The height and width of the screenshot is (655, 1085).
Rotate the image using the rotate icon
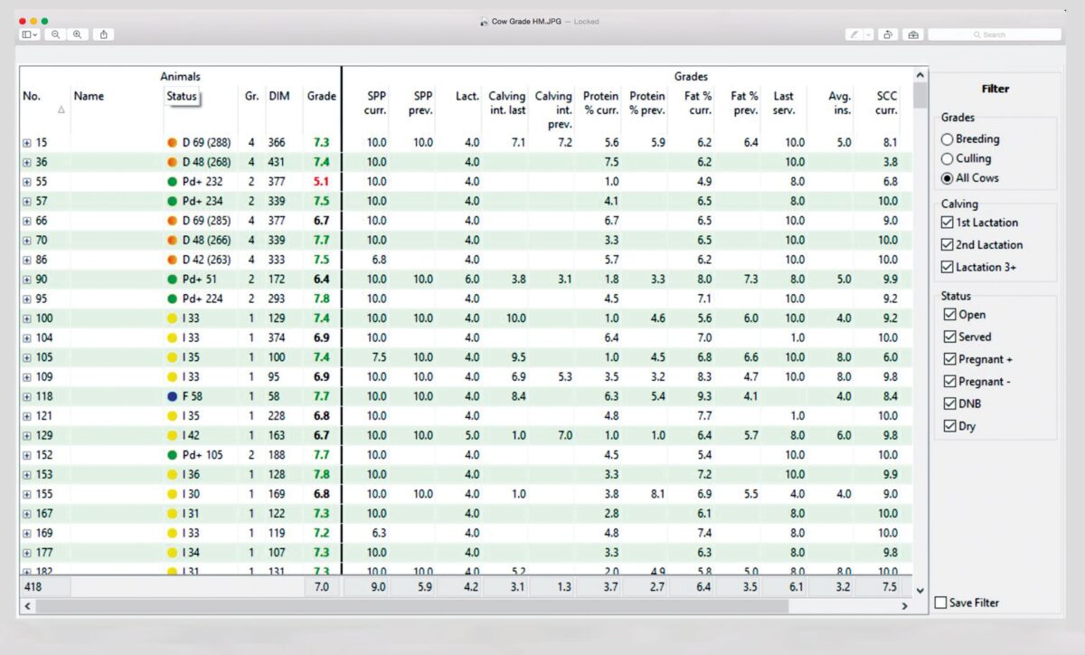(888, 34)
